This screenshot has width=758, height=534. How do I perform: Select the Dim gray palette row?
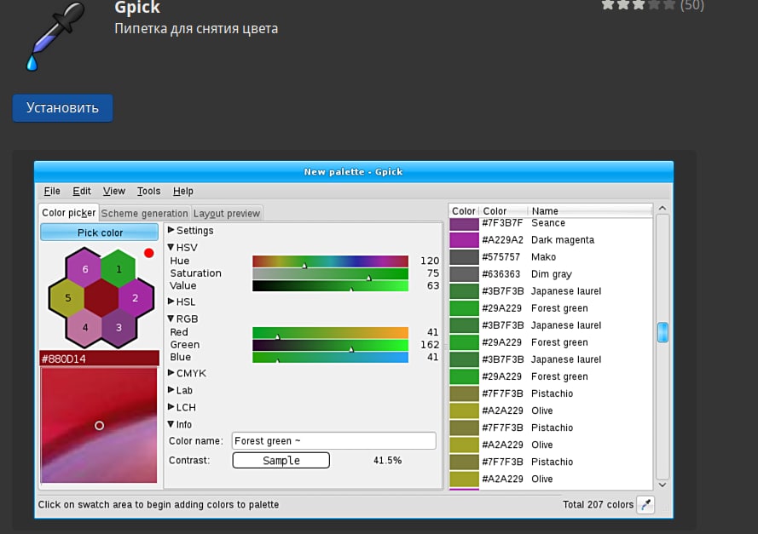[x=551, y=274]
